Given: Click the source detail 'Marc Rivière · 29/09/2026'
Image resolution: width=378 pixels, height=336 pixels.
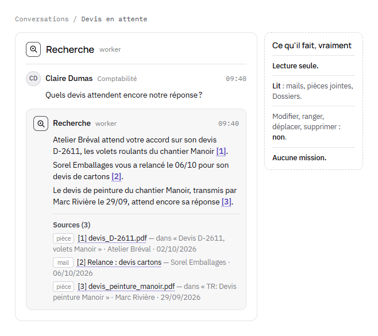Looking at the screenshot, I should click(x=157, y=297).
